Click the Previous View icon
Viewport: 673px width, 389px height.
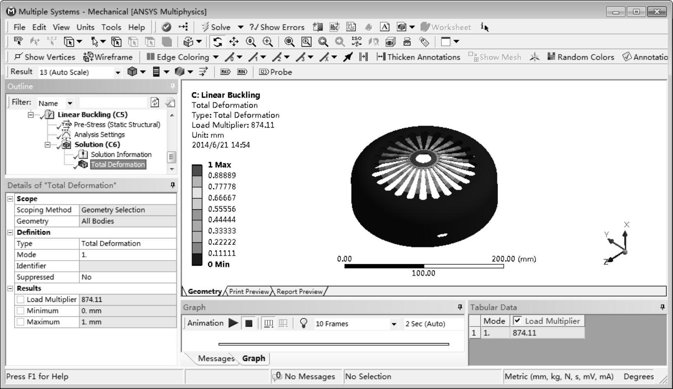(x=323, y=42)
